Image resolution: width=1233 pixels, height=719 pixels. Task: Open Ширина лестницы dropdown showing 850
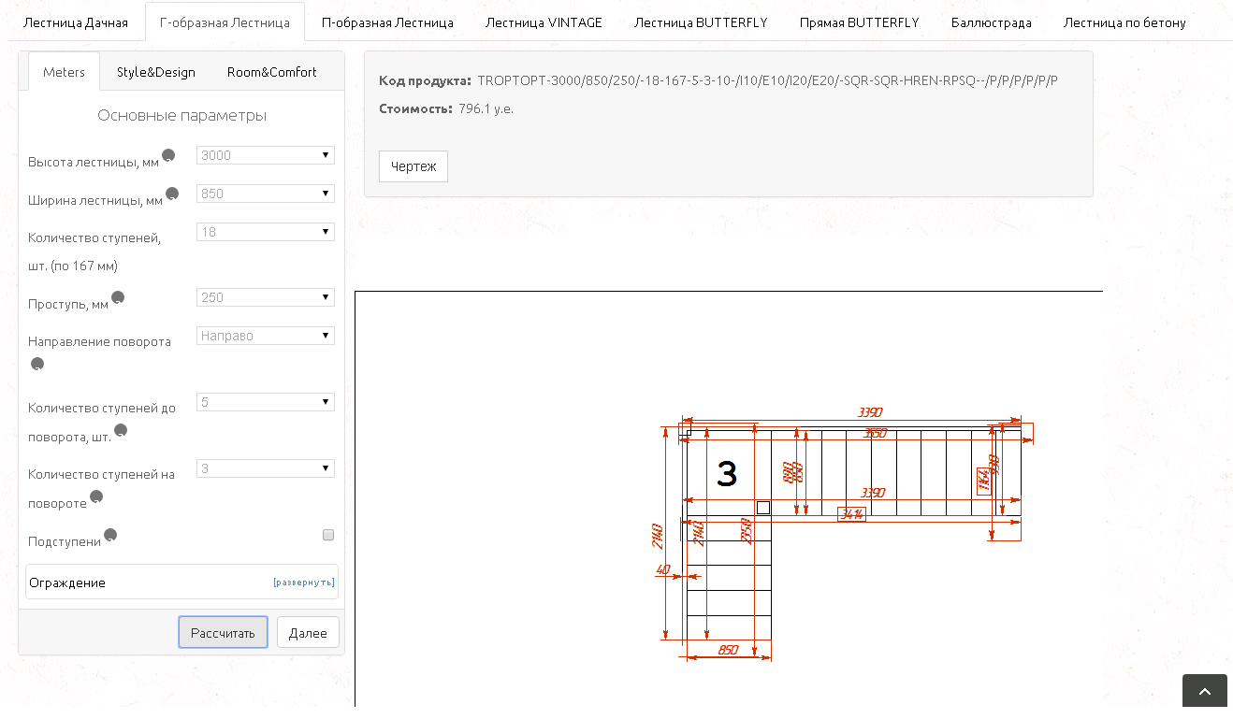coord(266,194)
